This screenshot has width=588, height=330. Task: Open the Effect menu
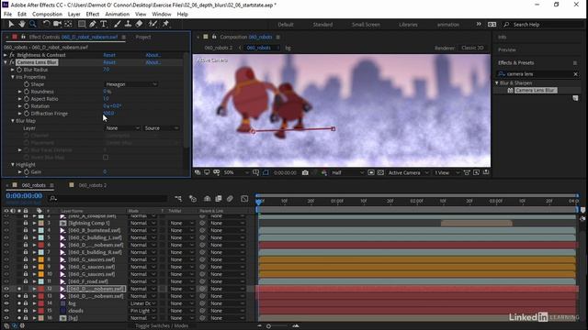[x=92, y=15]
